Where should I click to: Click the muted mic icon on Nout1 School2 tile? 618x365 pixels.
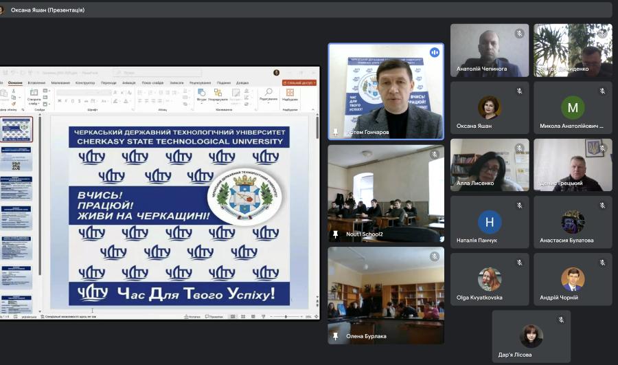[435, 154]
